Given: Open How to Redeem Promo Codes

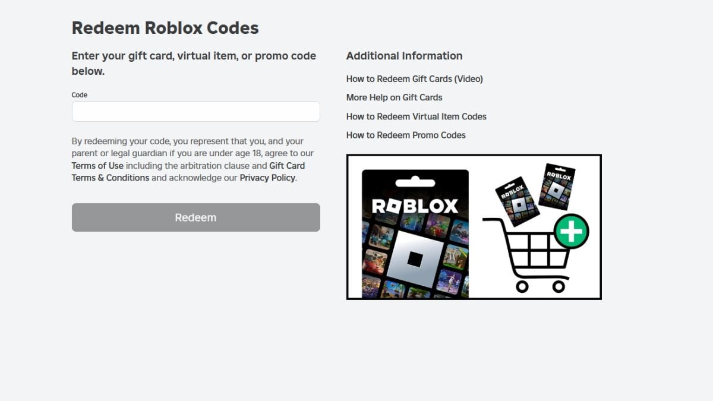Looking at the screenshot, I should 406,135.
